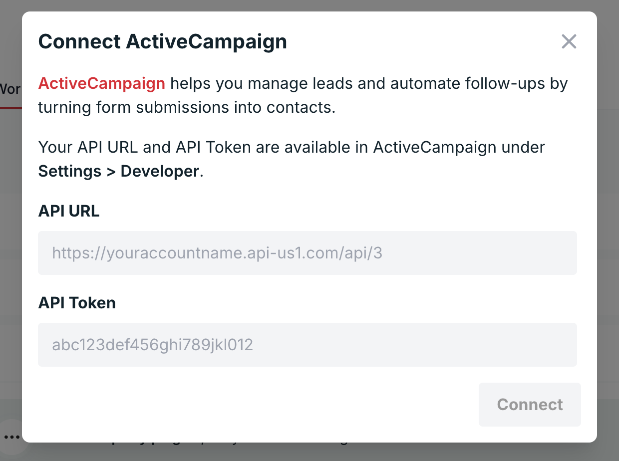Click the 'turning form submissions into contacts' text
This screenshot has width=619, height=461.
tap(187, 107)
